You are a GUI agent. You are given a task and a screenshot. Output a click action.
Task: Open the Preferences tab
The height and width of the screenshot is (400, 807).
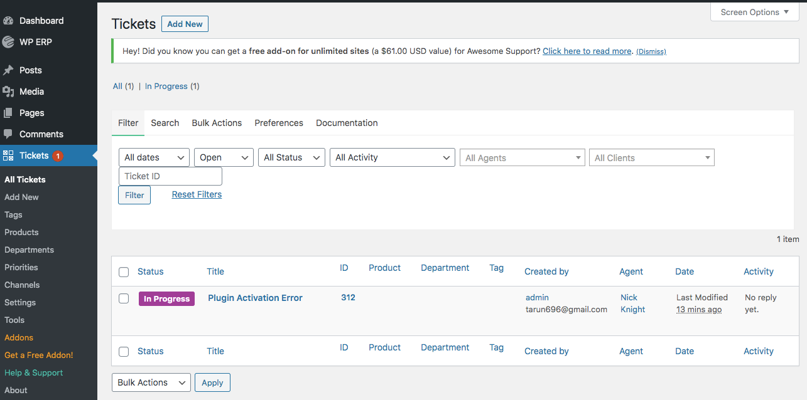(278, 123)
